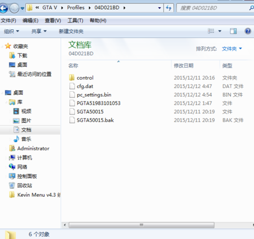Open the 查看(V) menu
Image resolution: width=254 pixels, height=239 pixels.
click(53, 20)
